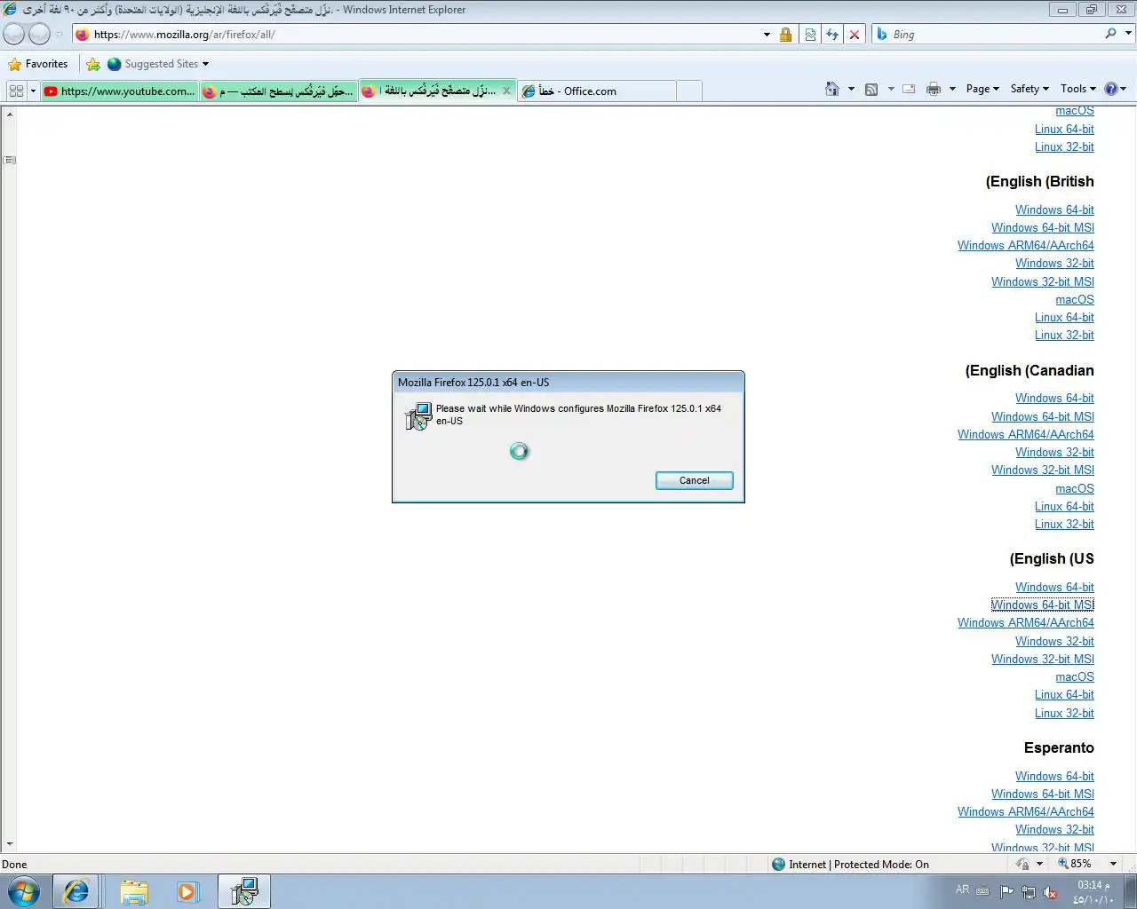
Task: Expand the Suggested Sites dropdown
Action: pos(205,64)
